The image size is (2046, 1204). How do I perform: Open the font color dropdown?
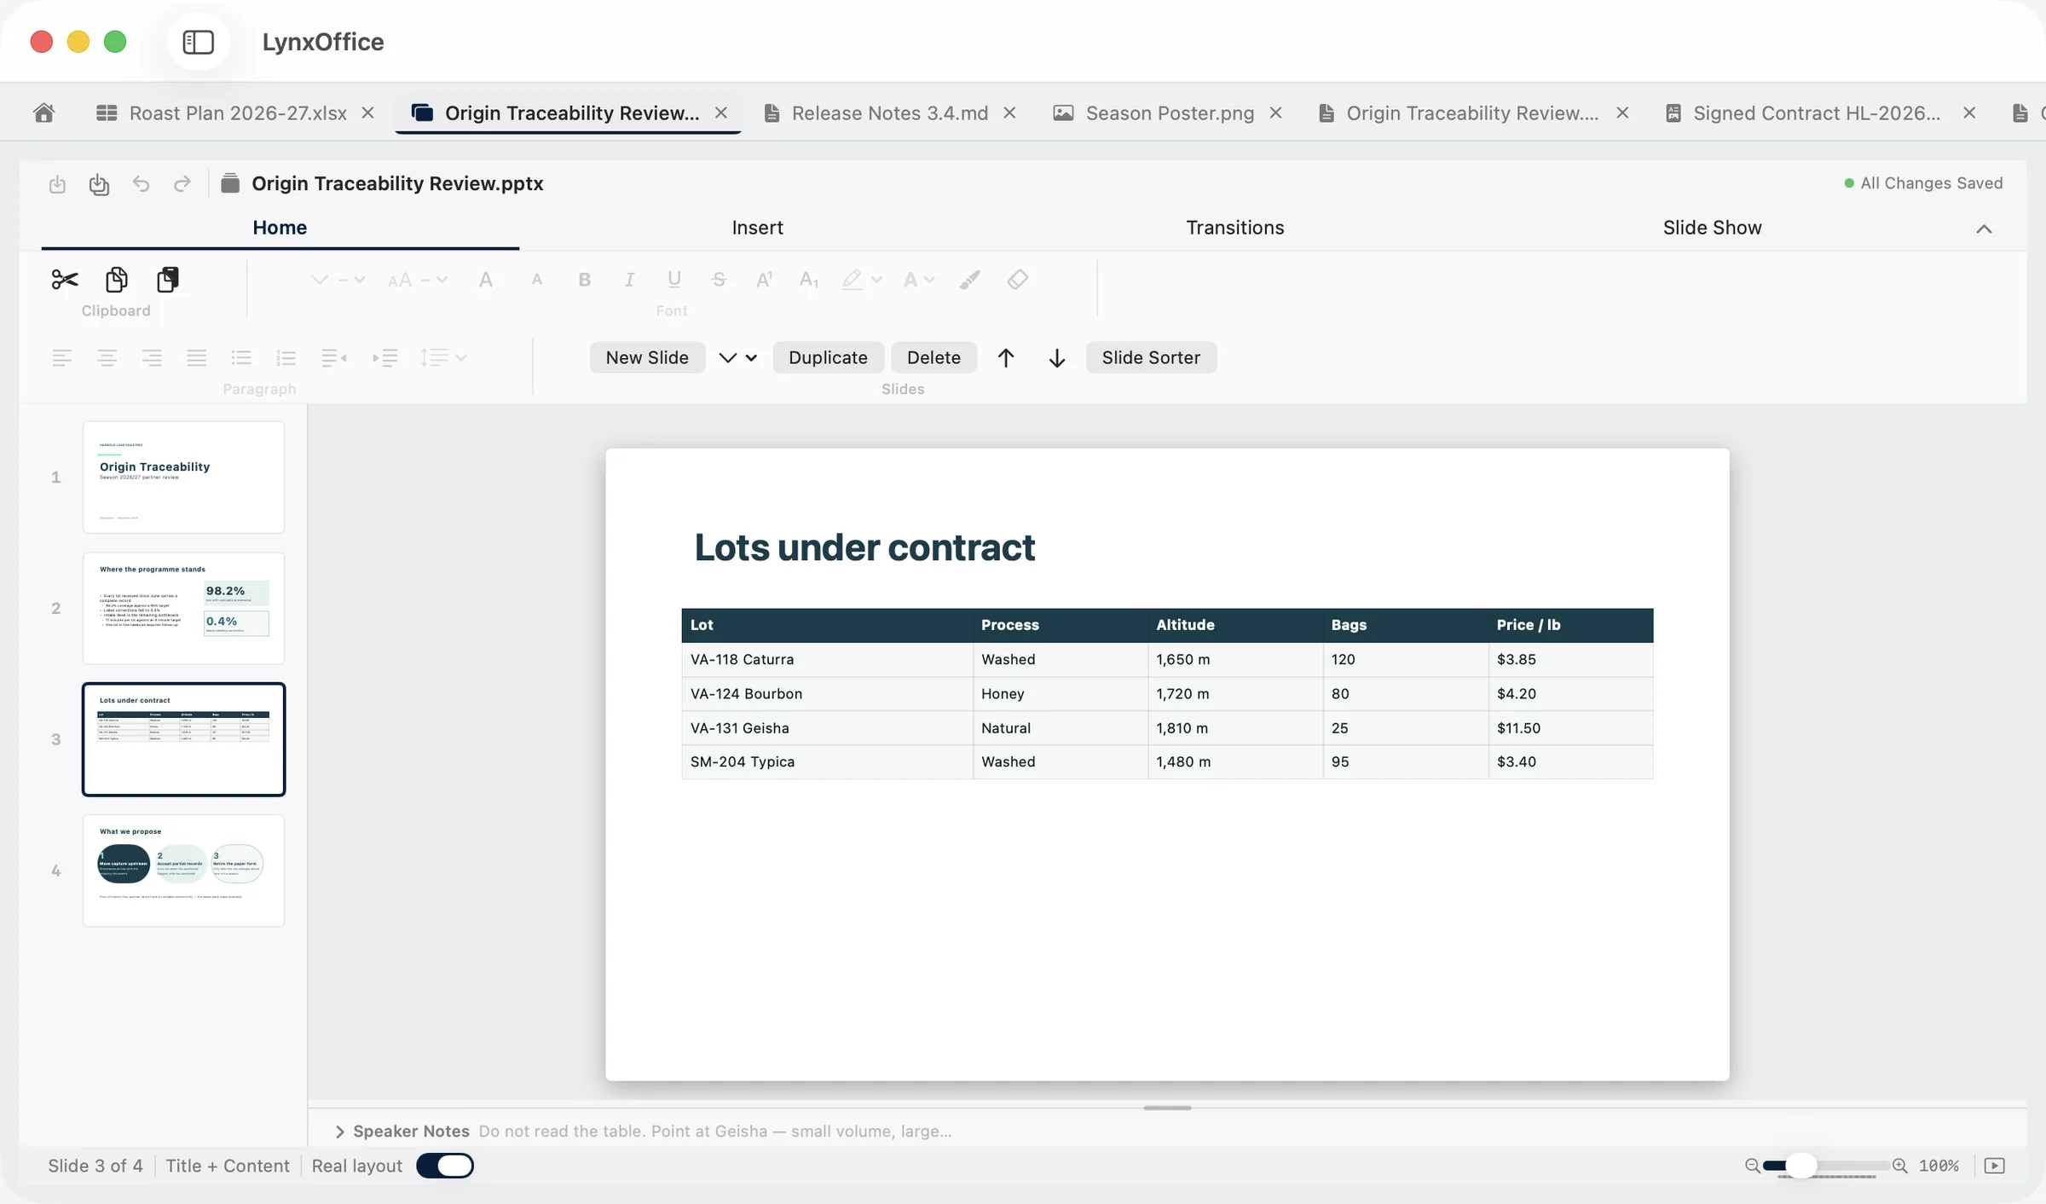pyautogui.click(x=919, y=280)
